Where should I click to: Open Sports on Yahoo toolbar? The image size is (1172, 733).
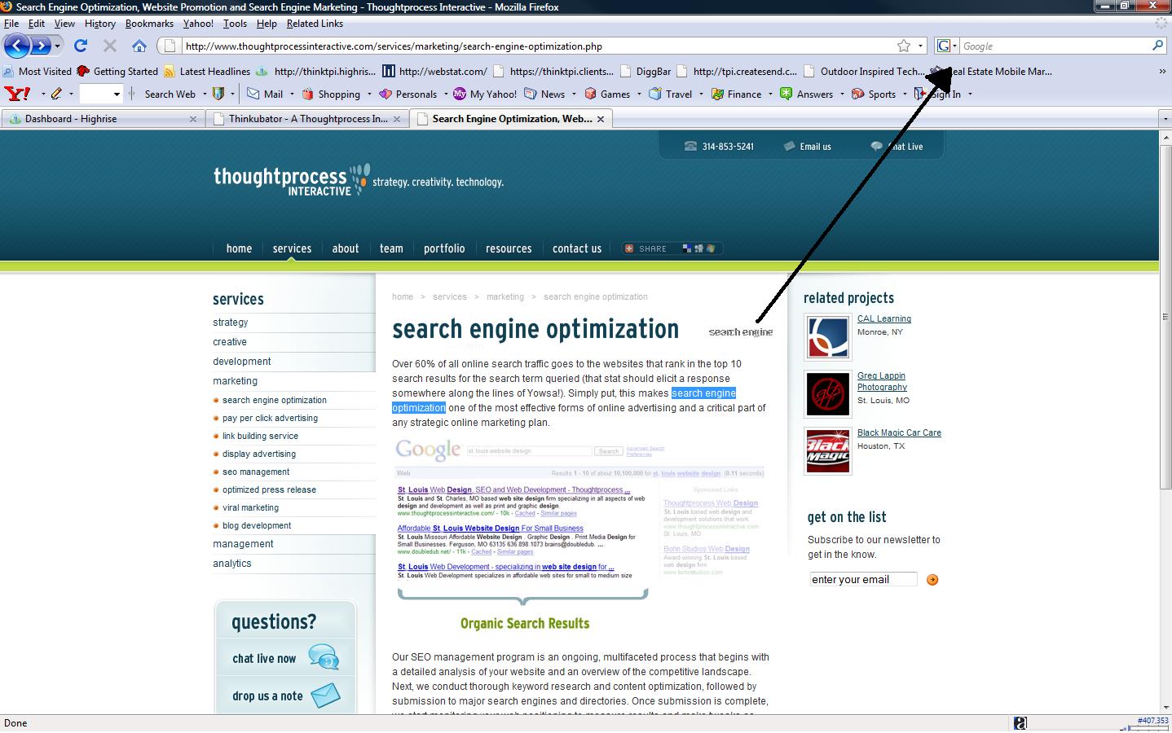(874, 94)
